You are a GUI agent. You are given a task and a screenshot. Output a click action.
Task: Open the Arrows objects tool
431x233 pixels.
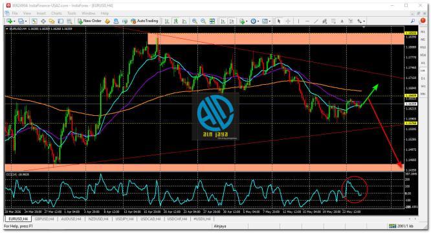pyautogui.click(x=359, y=21)
